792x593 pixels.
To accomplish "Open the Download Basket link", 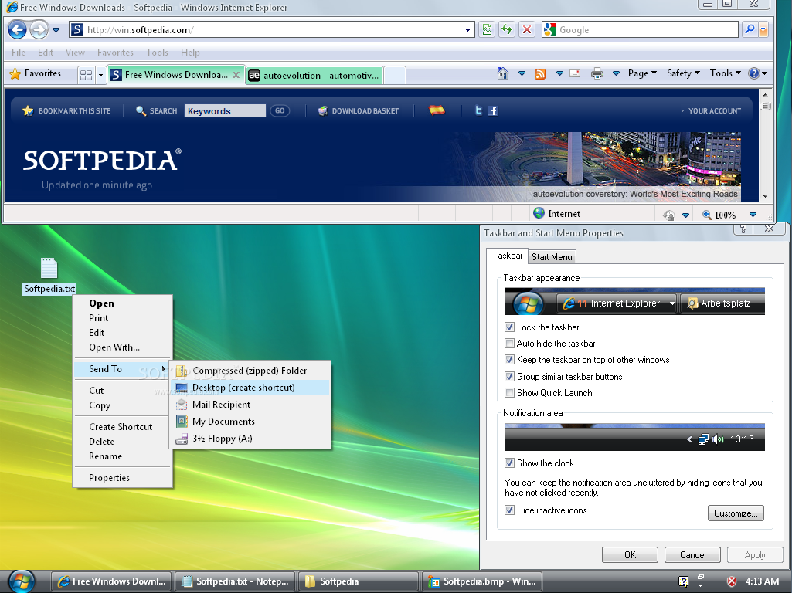I will coord(359,110).
